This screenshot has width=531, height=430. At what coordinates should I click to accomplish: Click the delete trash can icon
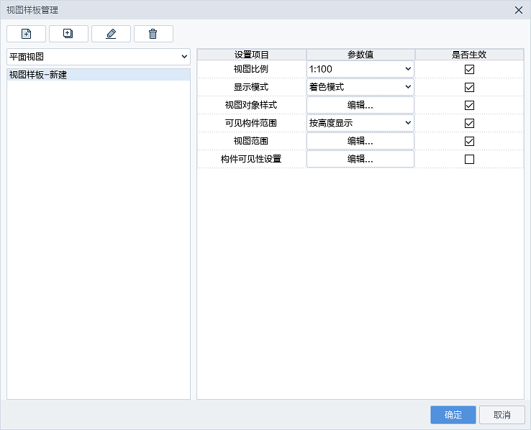point(153,34)
